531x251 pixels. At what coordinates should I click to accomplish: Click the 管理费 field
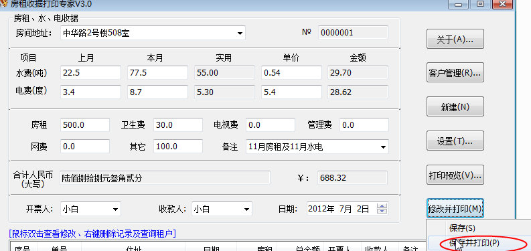364,125
